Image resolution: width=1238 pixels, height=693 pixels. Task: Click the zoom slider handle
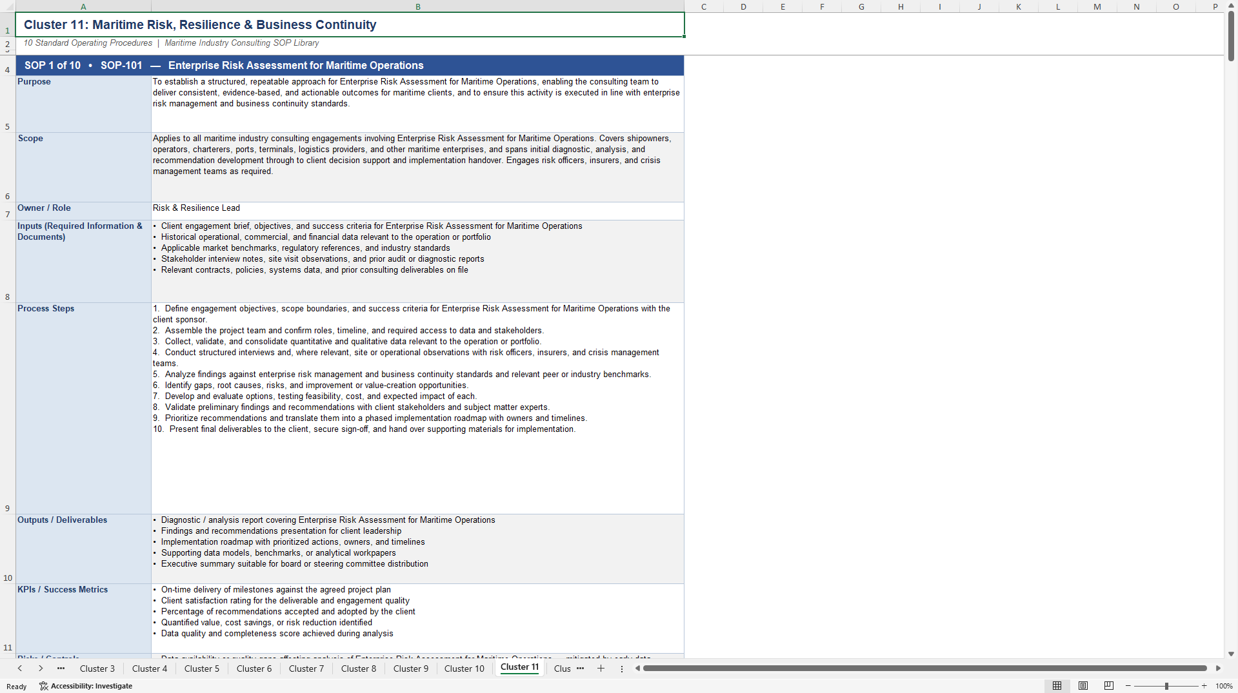pos(1166,686)
